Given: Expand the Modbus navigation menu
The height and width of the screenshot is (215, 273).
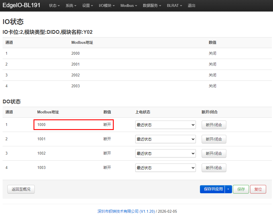Looking at the screenshot, I should [x=129, y=5].
